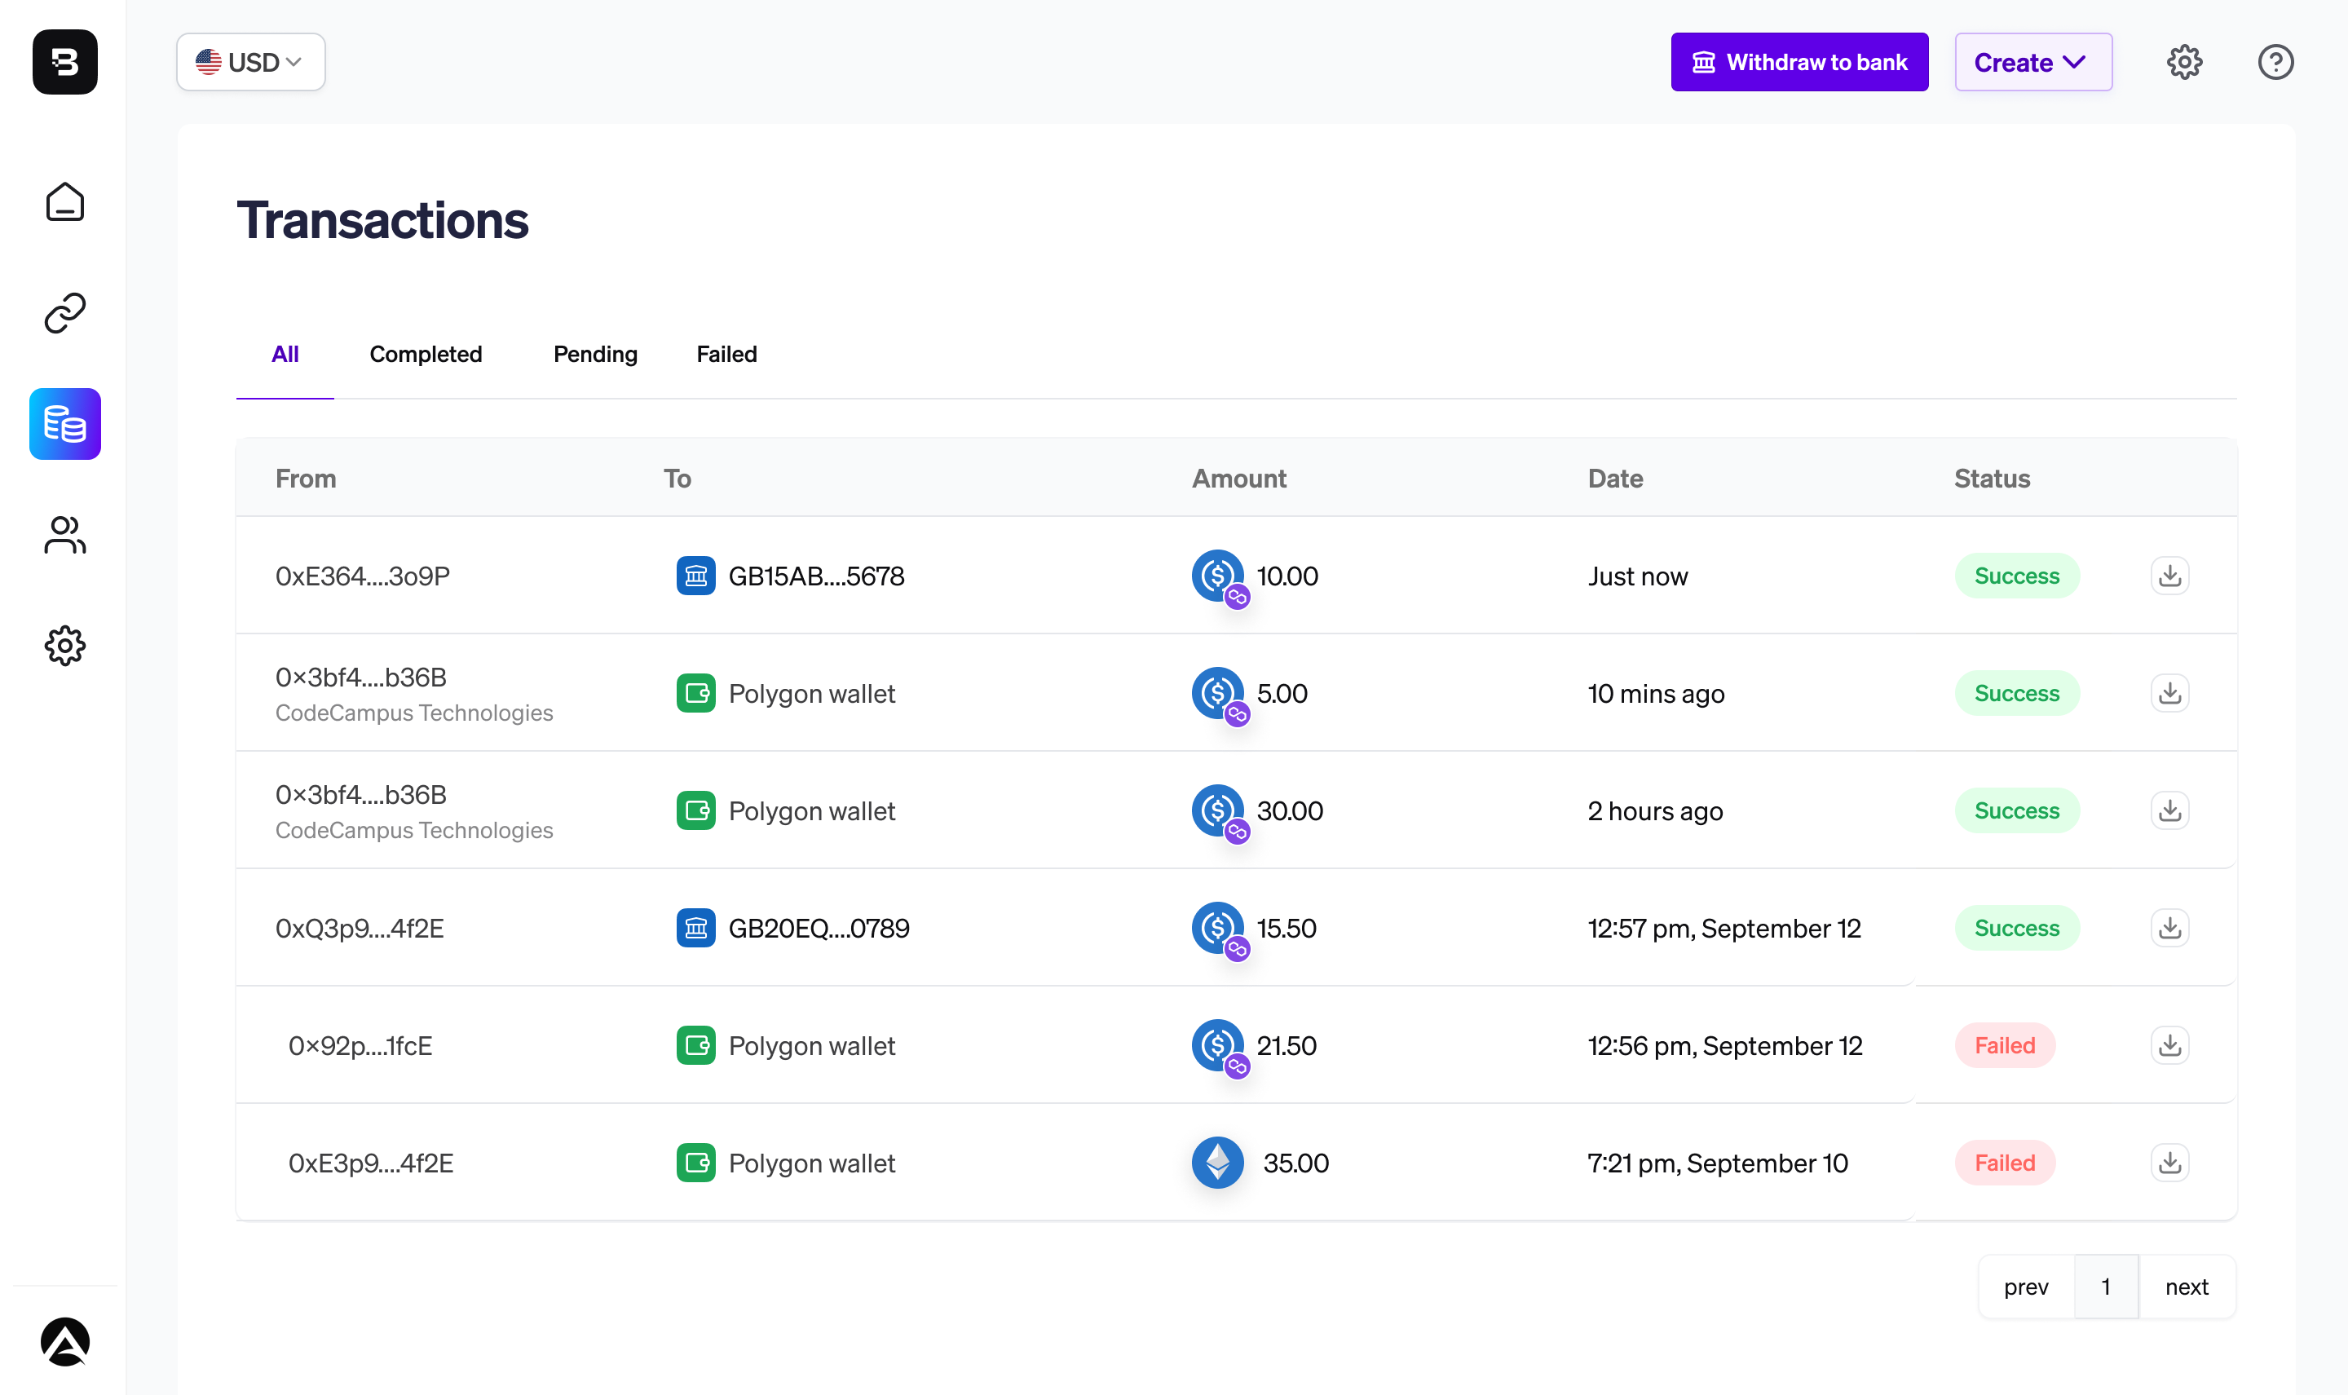The width and height of the screenshot is (2348, 1395).
Task: Open sidebar Settings gear icon
Action: pos(65,646)
